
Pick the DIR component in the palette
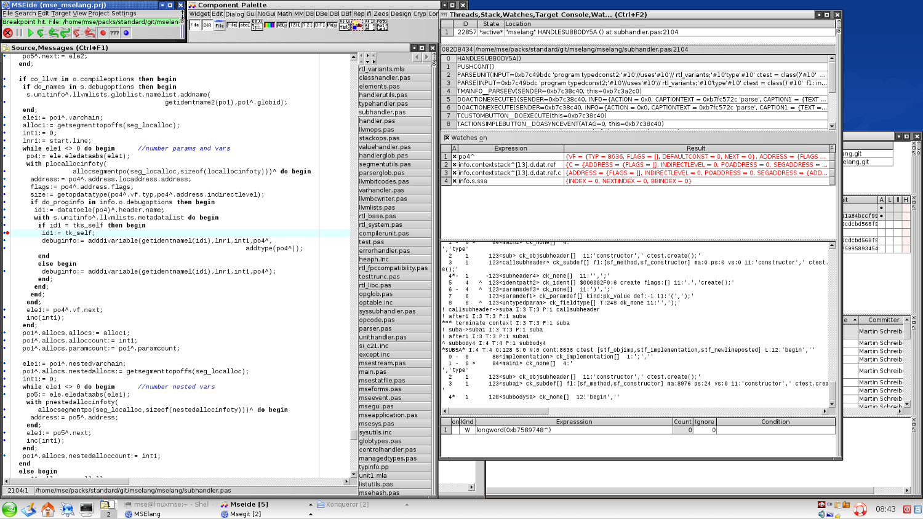pyautogui.click(x=207, y=25)
